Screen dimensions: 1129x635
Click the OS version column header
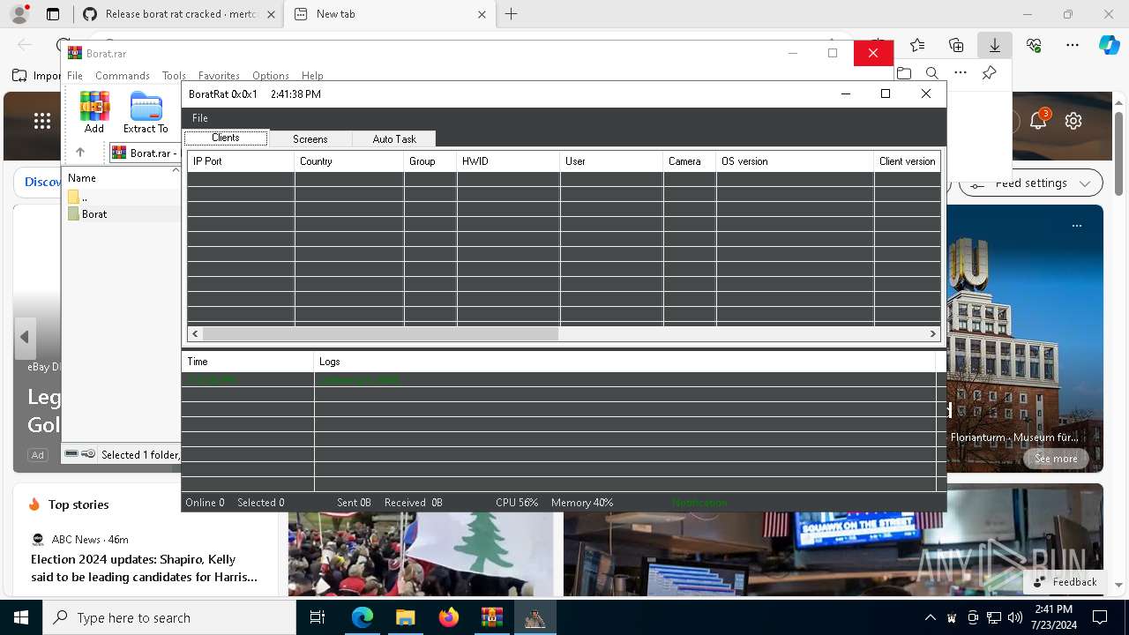pos(795,161)
